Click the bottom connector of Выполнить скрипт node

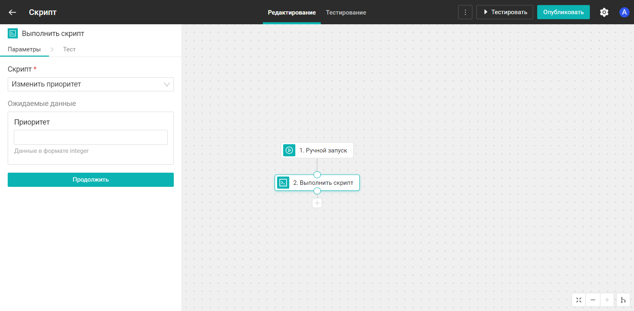(317, 191)
